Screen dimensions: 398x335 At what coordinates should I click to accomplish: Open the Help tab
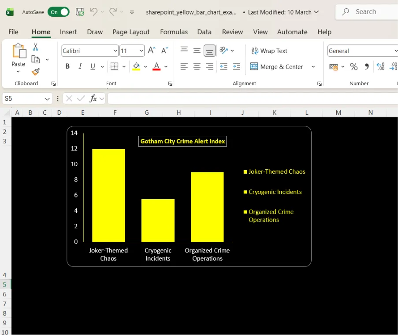pos(324,32)
